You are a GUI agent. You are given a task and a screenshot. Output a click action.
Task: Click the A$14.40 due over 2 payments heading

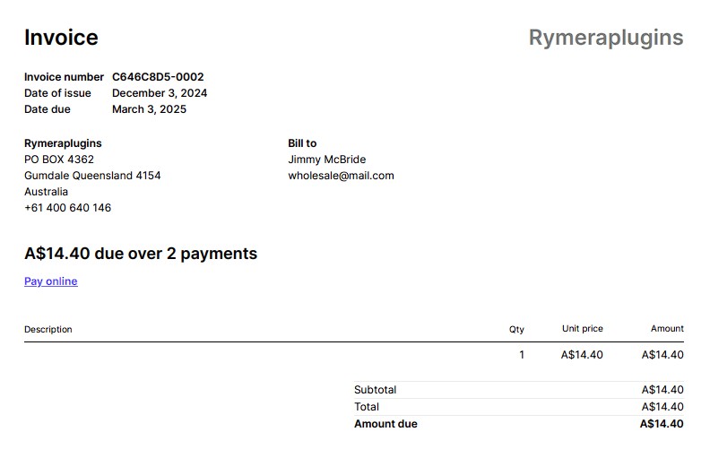point(141,254)
